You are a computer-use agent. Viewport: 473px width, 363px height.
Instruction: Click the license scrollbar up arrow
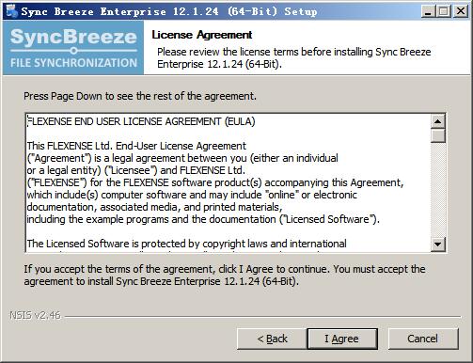click(x=438, y=121)
